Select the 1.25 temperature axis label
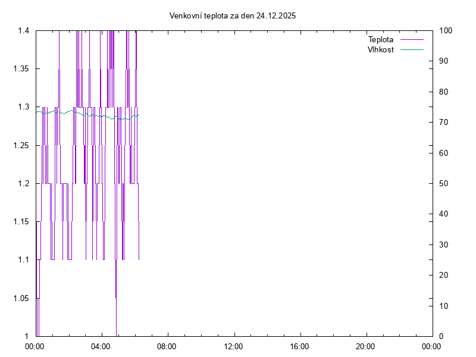 (x=22, y=145)
